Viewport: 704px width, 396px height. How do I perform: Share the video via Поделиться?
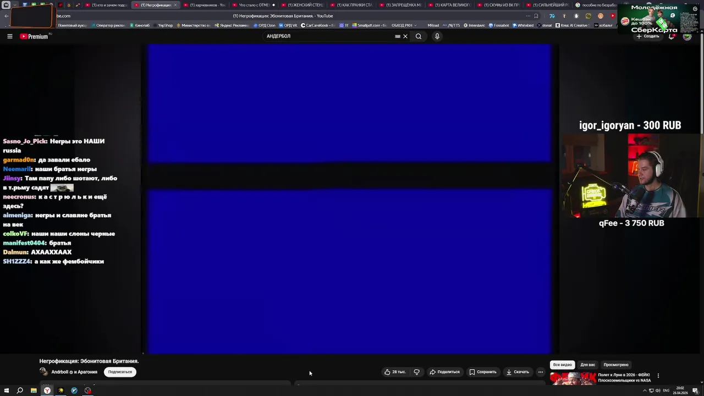point(444,372)
